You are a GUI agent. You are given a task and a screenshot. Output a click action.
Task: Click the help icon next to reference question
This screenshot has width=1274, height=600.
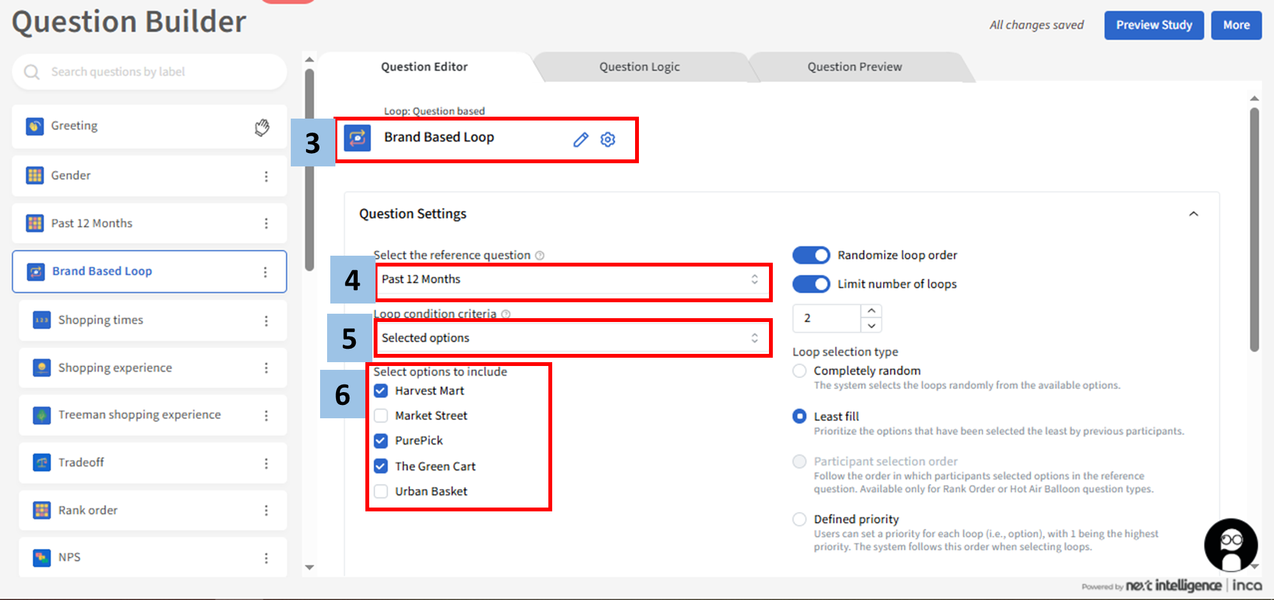pyautogui.click(x=539, y=256)
